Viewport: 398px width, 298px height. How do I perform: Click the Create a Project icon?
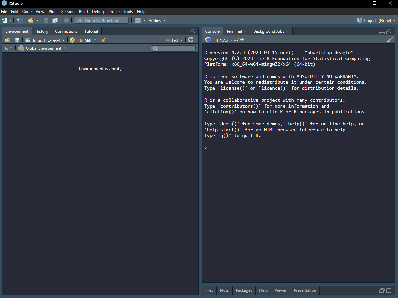20,20
